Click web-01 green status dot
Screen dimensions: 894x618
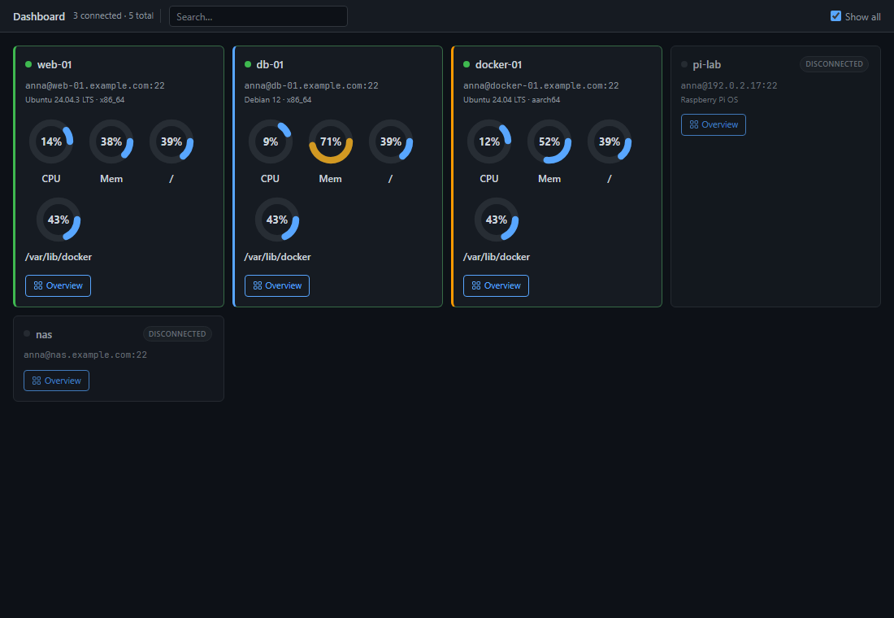28,64
